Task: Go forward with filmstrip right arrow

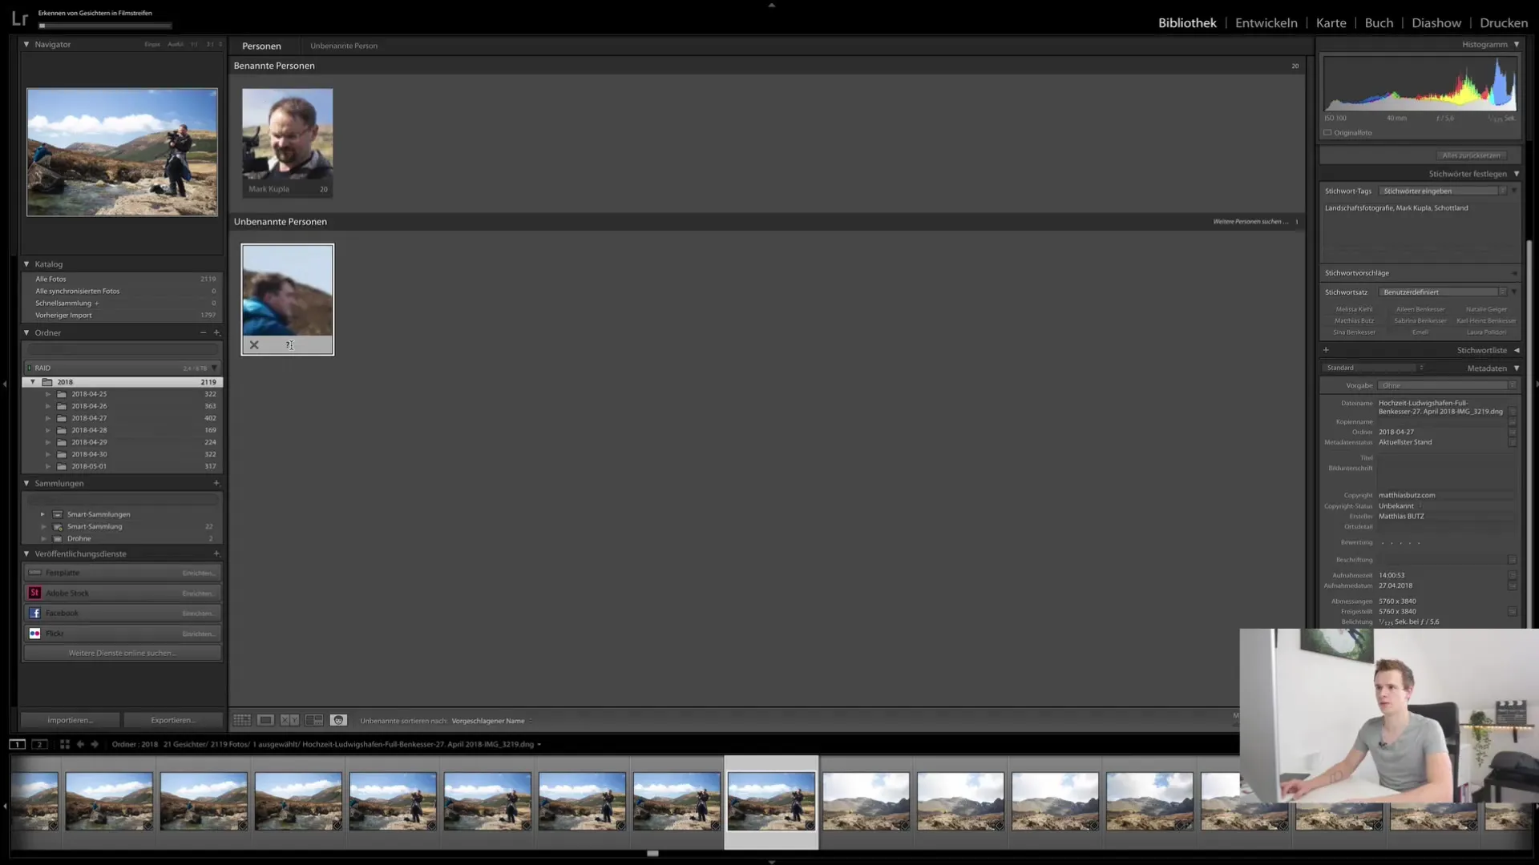Action: coord(95,744)
